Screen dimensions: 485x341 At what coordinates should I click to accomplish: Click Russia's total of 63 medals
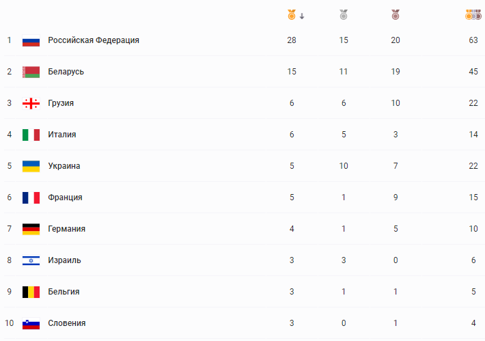pyautogui.click(x=473, y=40)
